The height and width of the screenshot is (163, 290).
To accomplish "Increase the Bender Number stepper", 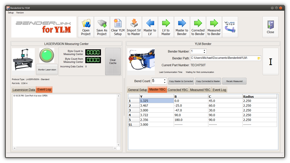I will click(x=204, y=50).
